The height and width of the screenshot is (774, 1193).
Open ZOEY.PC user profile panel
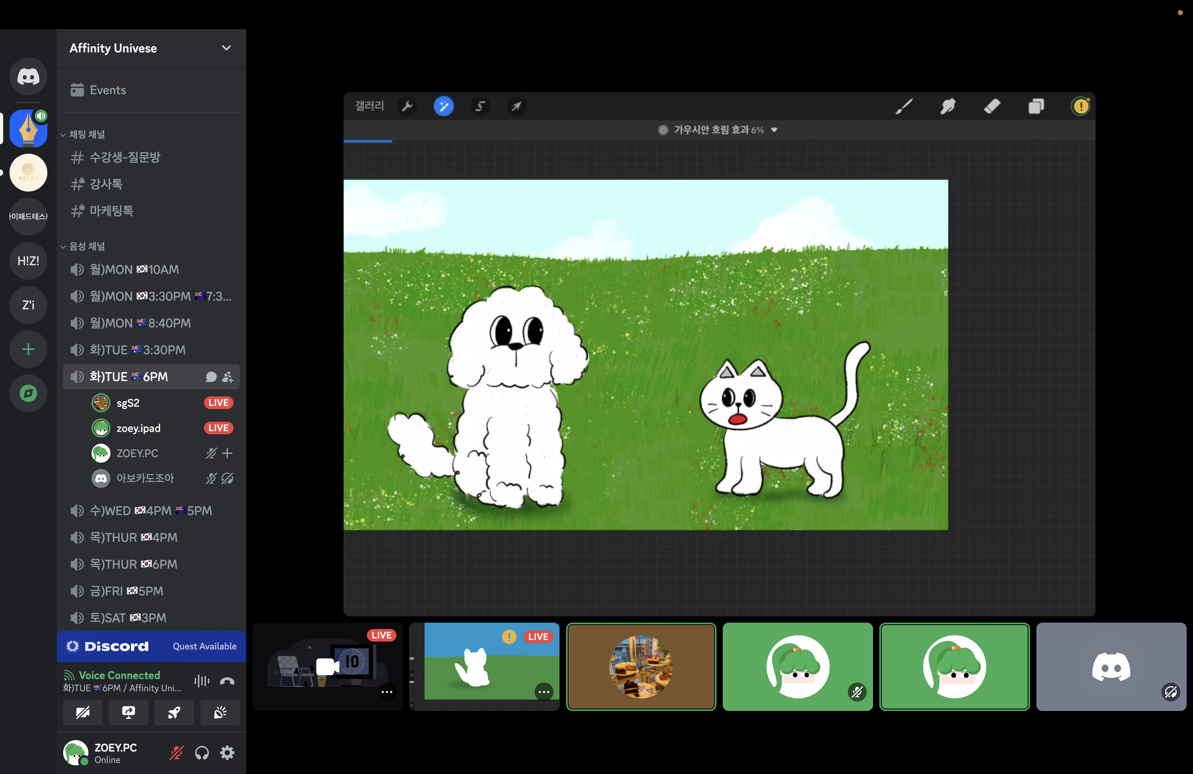tap(100, 753)
